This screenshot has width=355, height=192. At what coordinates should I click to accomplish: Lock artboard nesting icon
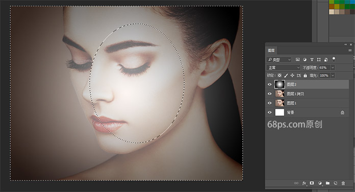[299, 76]
